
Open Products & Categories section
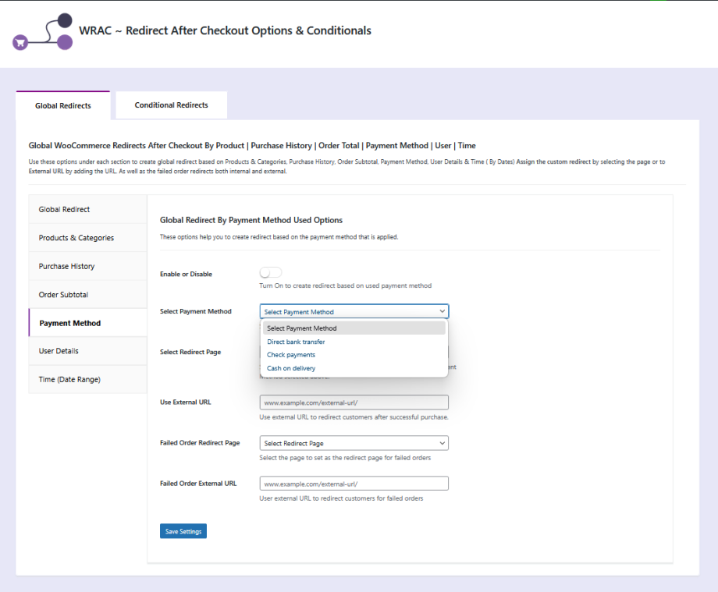point(88,238)
